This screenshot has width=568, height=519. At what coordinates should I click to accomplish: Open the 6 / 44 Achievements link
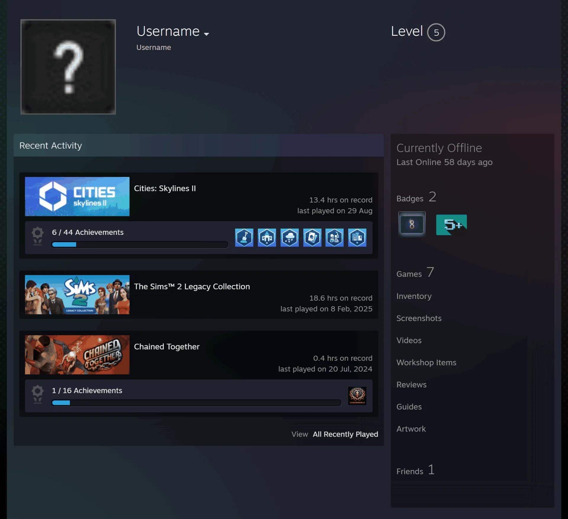(x=88, y=232)
